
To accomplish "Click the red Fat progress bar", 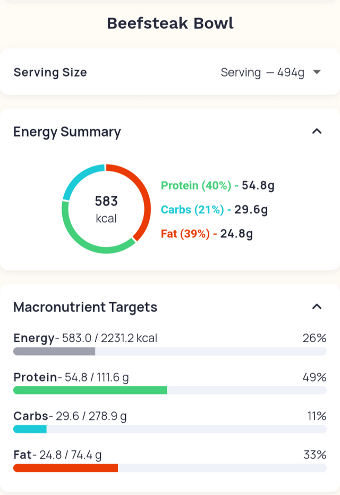I will click(x=65, y=468).
